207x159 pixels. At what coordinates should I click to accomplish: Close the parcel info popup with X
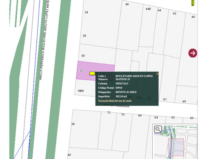coord(157,74)
